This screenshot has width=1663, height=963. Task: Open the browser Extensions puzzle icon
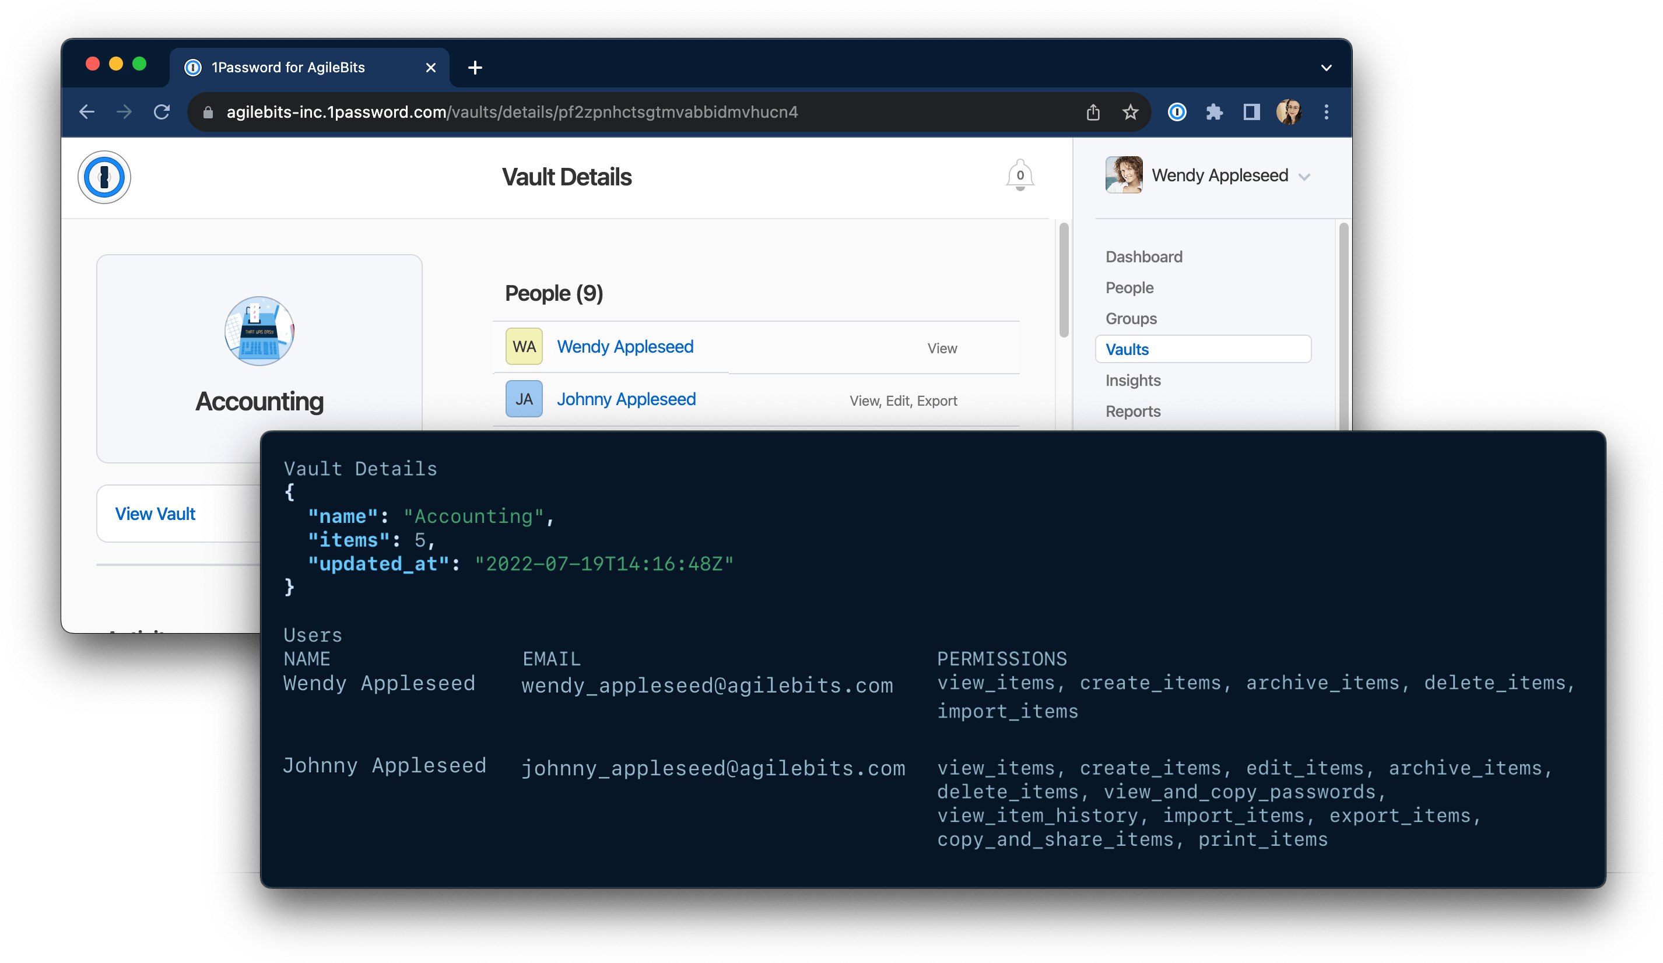point(1214,112)
